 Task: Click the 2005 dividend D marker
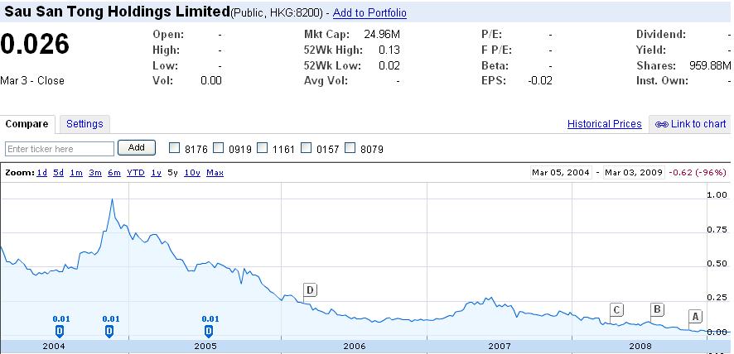(x=209, y=332)
